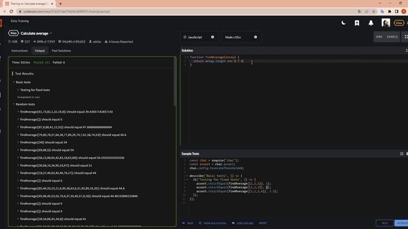Switch to the Instructions tab
Screen dimensions: 408x229
click(20, 51)
